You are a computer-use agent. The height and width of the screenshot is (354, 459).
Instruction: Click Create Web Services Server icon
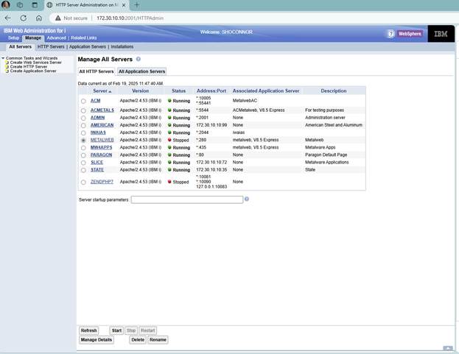click(7, 63)
